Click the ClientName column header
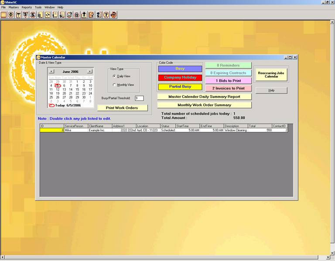Screen dimensions: 335x261 tap(100, 126)
